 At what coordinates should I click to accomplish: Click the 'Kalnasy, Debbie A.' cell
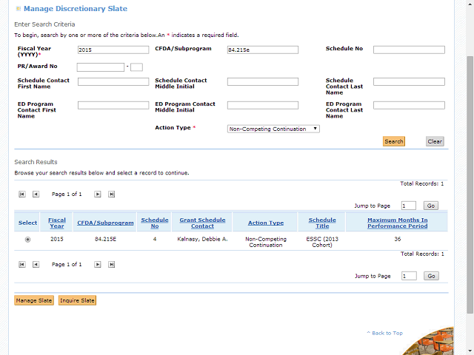[x=202, y=239]
